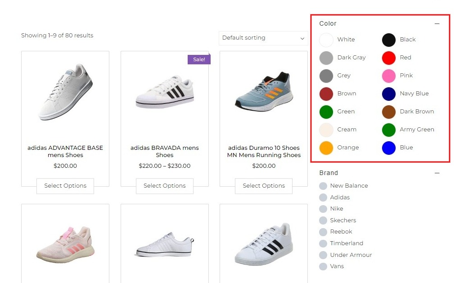Viewport: 464px width, 283px height.
Task: Filter by Pink color swatch
Action: click(x=388, y=76)
